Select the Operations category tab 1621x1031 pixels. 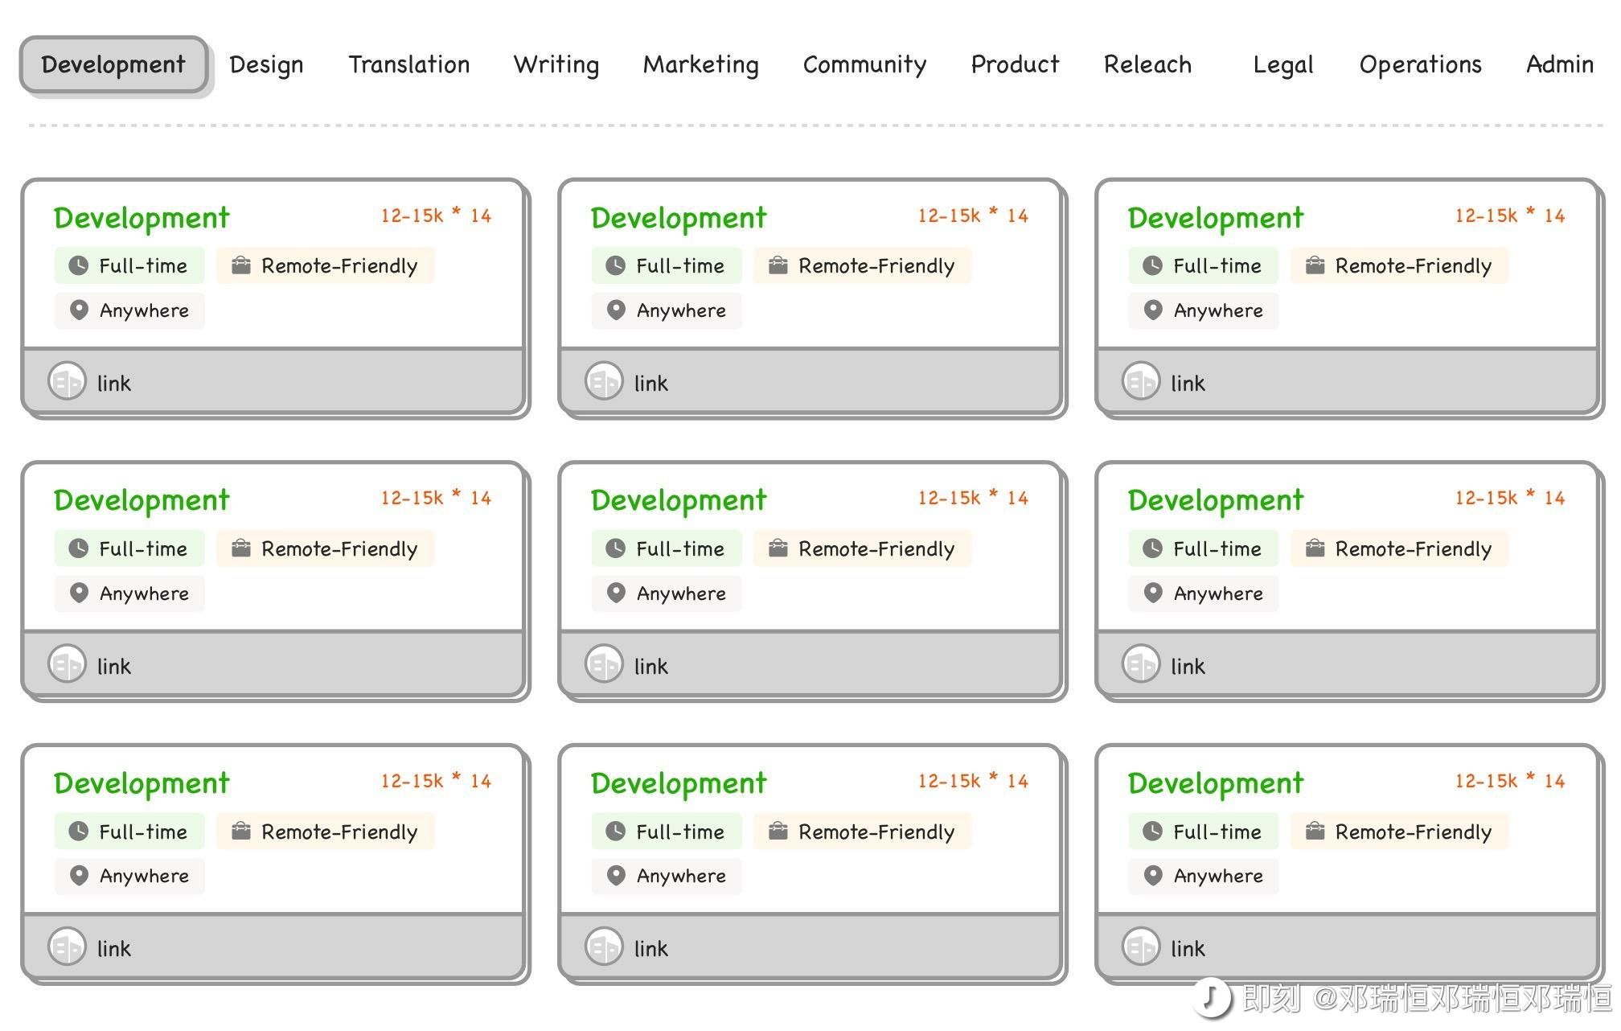point(1420,65)
